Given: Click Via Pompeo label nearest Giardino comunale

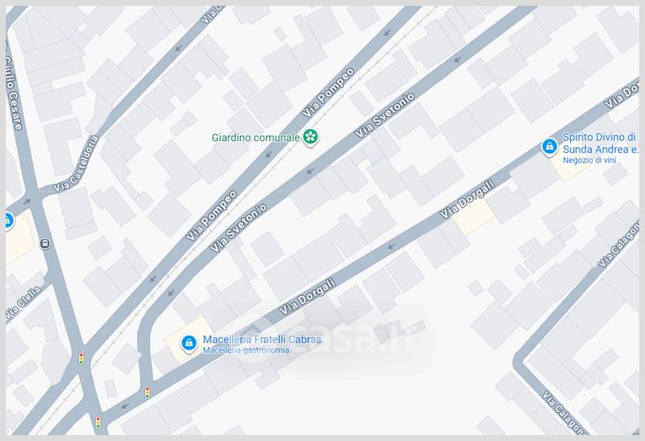Looking at the screenshot, I should point(328,93).
